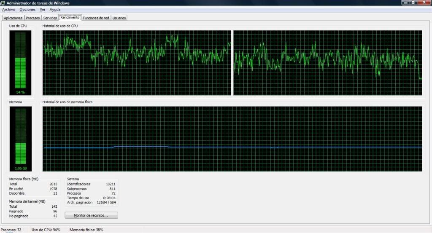Click the right CPU history graph
This screenshot has height=233, width=432.
tap(327, 62)
